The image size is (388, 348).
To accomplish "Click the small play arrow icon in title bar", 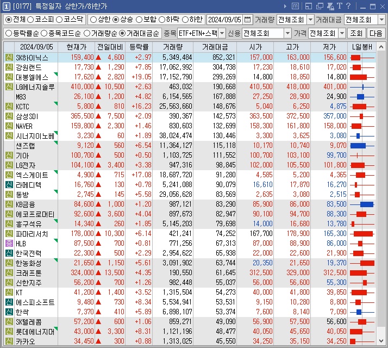I will (x=285, y=6).
